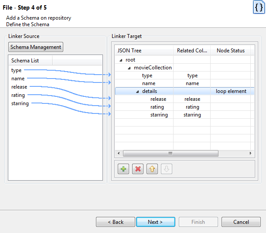Select the details loop element row
Viewport: 266px width, 233px height.
point(184,91)
